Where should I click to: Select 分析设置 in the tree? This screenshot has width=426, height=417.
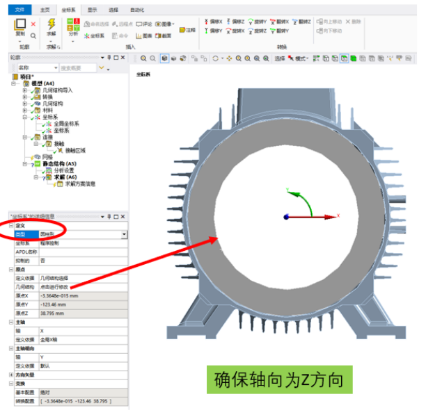click(64, 170)
